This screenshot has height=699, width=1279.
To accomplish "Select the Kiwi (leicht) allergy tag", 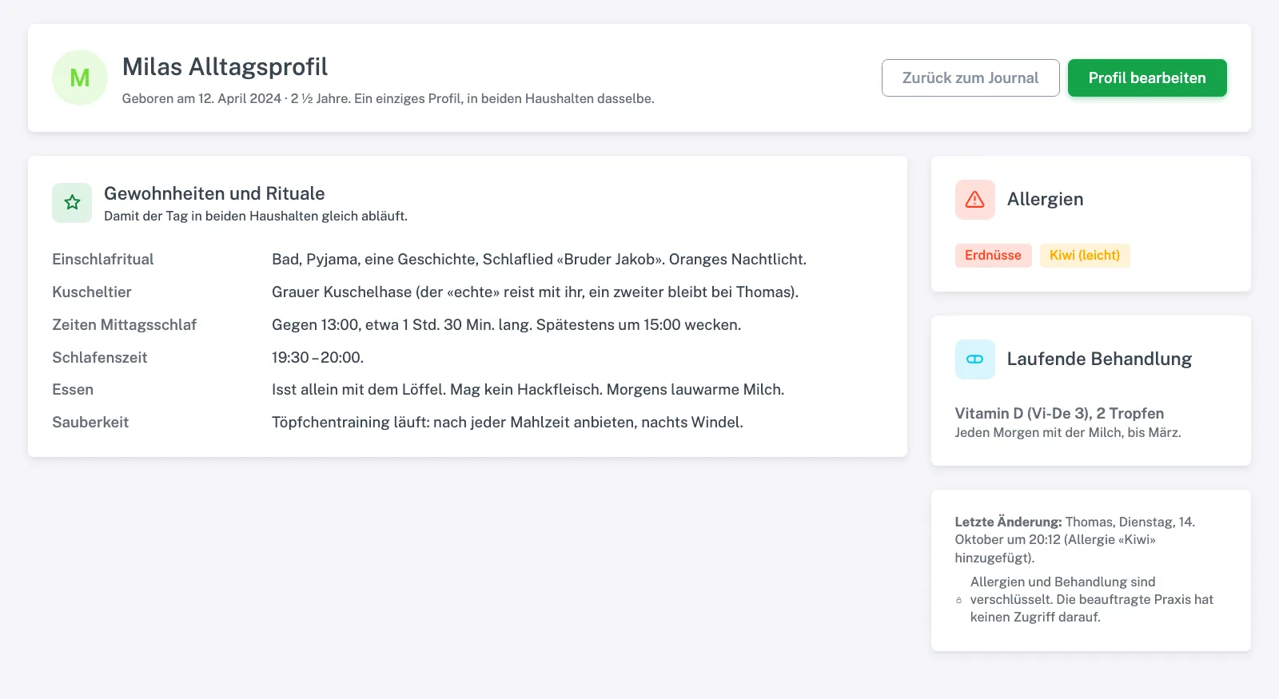I will [1085, 256].
